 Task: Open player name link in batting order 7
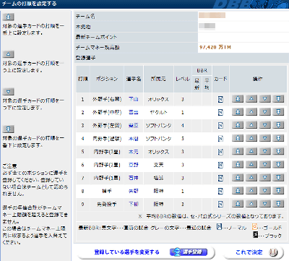[x=134, y=178]
